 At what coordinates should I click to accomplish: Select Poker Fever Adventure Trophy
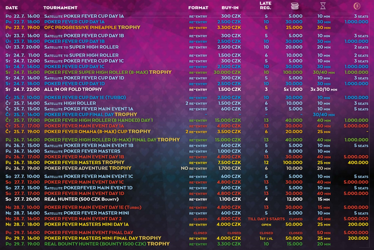(88, 168)
